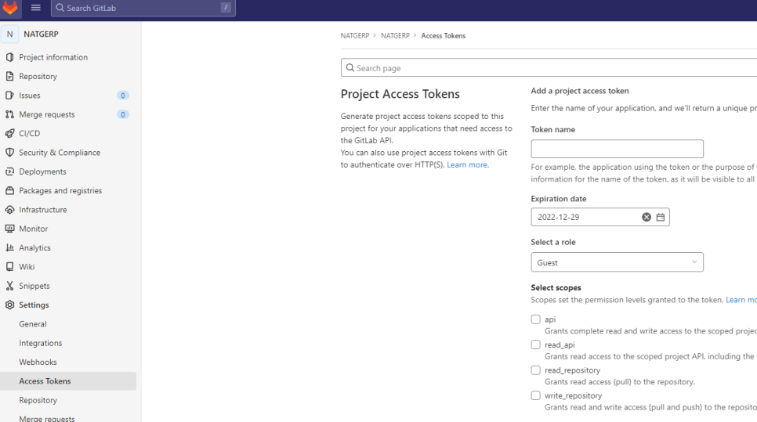Click the Analytics chart icon
The image size is (757, 422).
(x=9, y=247)
